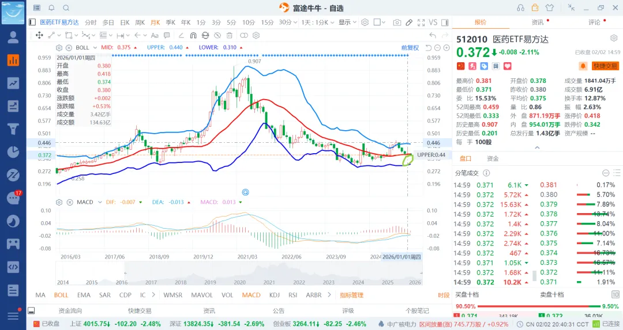Click the 前复权 adjustment link
Image resolution: width=623 pixels, height=330 pixels.
[410, 48]
